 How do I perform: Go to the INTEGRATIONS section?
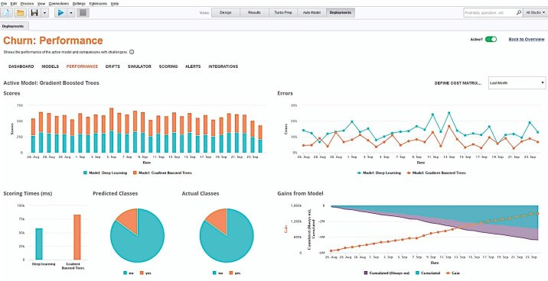(x=223, y=66)
